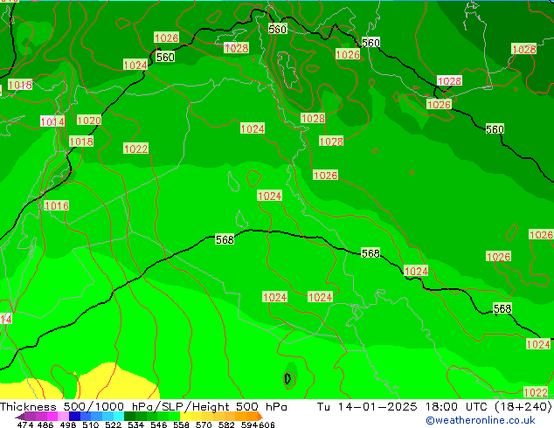Click the '1018' label directly below '1020'
The height and width of the screenshot is (428, 554).
81,142
